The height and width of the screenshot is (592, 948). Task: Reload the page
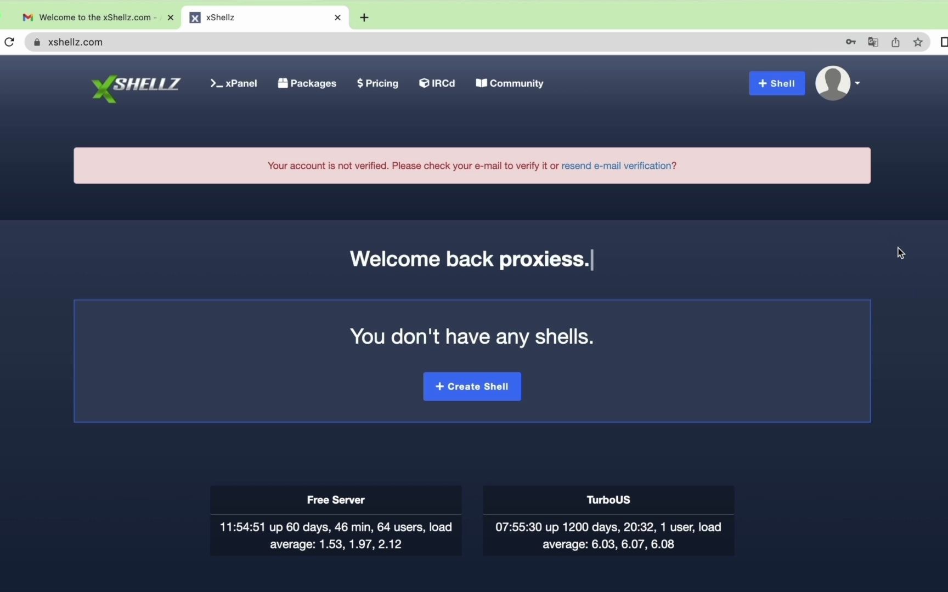[9, 42]
